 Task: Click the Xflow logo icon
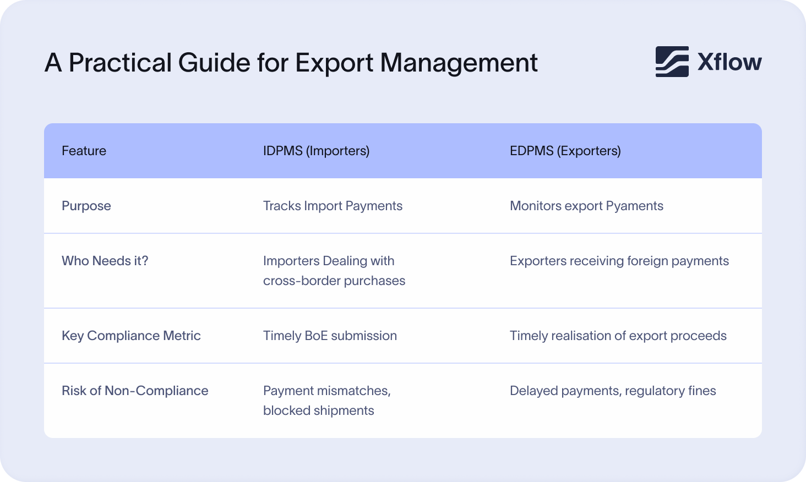(x=672, y=62)
